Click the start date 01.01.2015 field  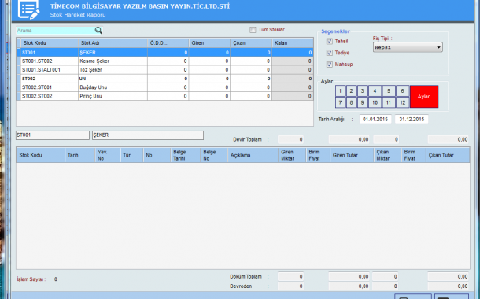point(375,119)
